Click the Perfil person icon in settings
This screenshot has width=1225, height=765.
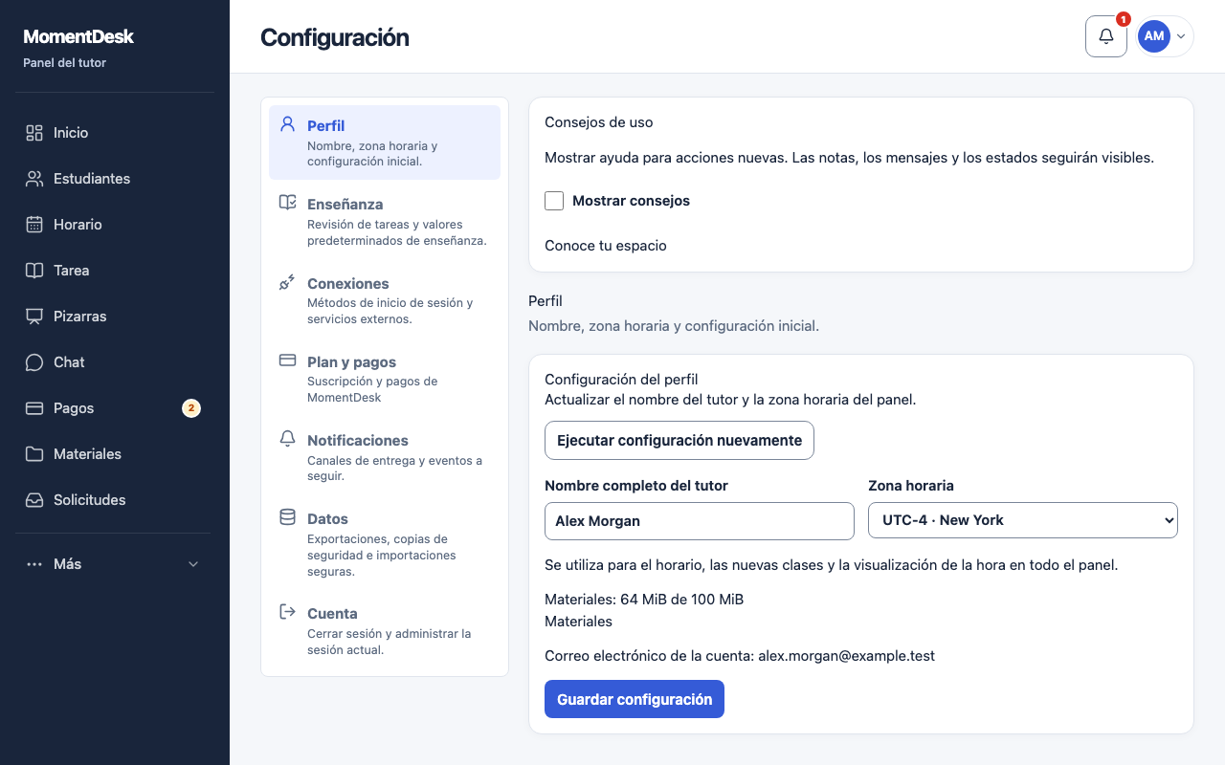[x=287, y=123]
